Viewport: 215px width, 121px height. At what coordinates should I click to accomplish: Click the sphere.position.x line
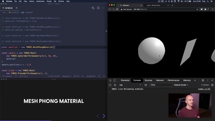(x=16, y=65)
